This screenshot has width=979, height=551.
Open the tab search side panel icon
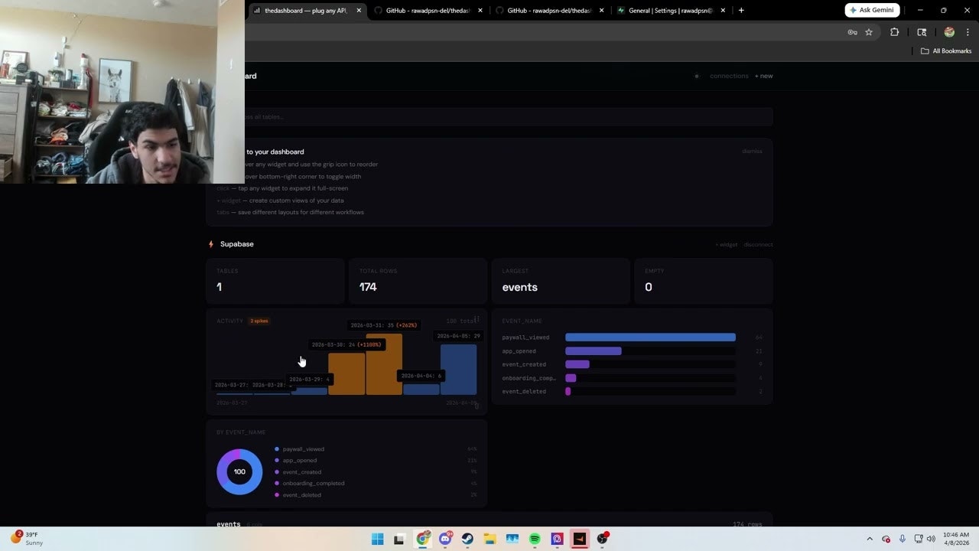click(x=922, y=32)
